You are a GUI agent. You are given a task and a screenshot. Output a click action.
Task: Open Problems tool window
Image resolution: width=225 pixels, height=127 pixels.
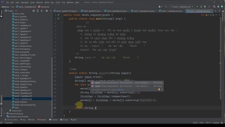(42, 120)
